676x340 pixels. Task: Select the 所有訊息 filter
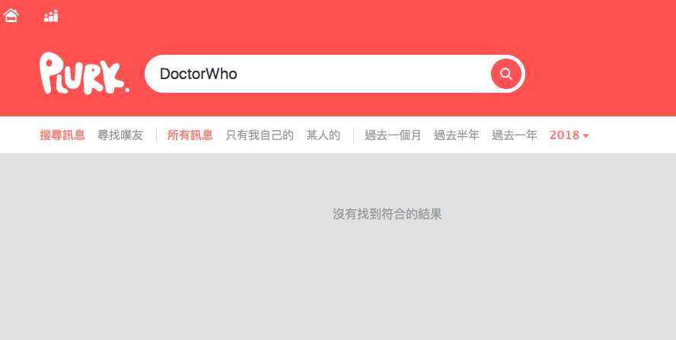tap(190, 135)
